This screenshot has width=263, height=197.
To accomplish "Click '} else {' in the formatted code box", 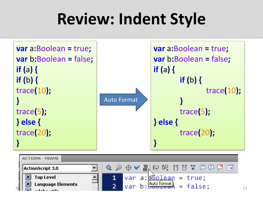I will [166, 122].
